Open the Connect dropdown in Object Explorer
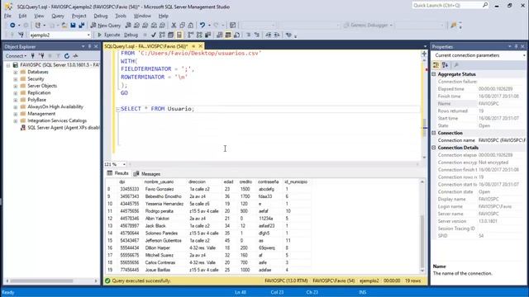 (x=16, y=56)
